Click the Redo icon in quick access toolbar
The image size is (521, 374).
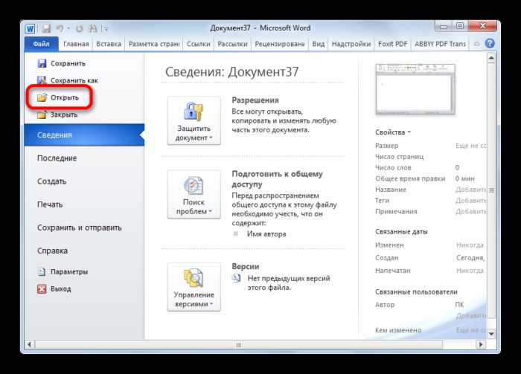tap(79, 28)
